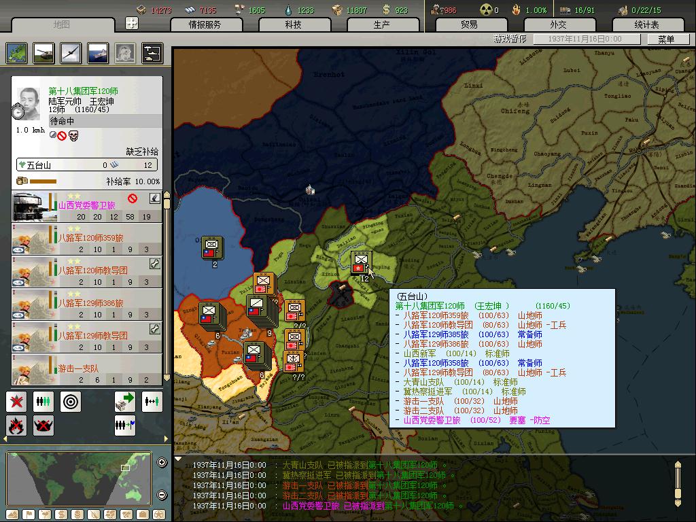Open the 统计表 statistics button
The width and height of the screenshot is (696, 522).
646,24
